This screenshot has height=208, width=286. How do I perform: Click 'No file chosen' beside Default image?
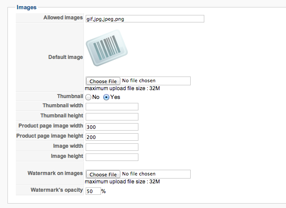coord(138,81)
